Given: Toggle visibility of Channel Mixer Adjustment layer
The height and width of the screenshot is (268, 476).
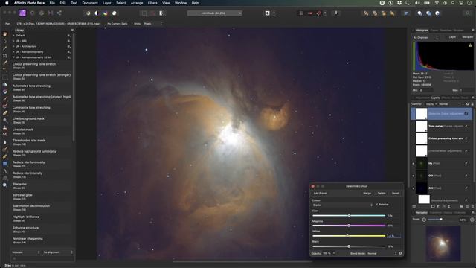Looking at the screenshot, I should pos(466,151).
